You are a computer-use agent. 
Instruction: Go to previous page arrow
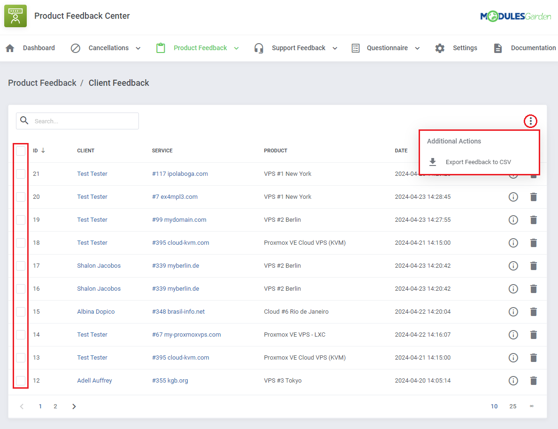[x=22, y=406]
